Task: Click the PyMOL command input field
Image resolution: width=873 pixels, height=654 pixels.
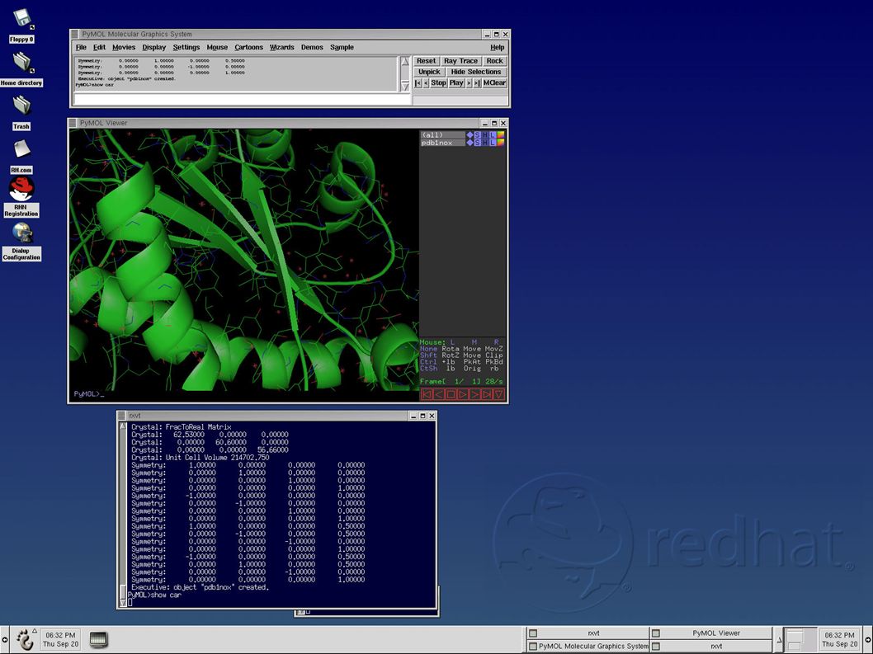Action: click(243, 100)
